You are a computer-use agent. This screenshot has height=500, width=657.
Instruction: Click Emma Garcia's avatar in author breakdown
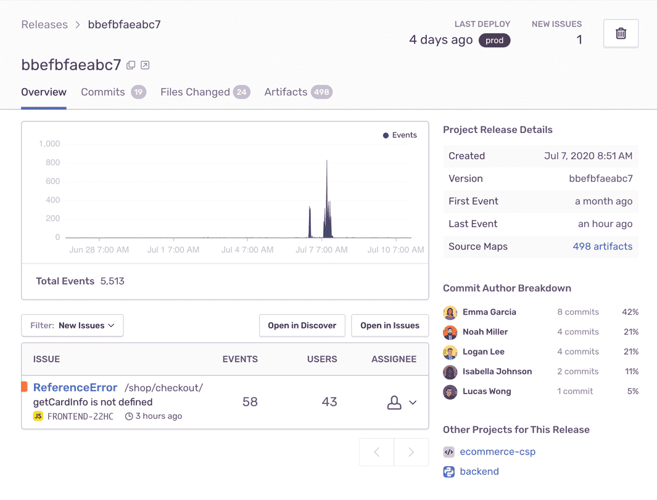click(x=450, y=312)
